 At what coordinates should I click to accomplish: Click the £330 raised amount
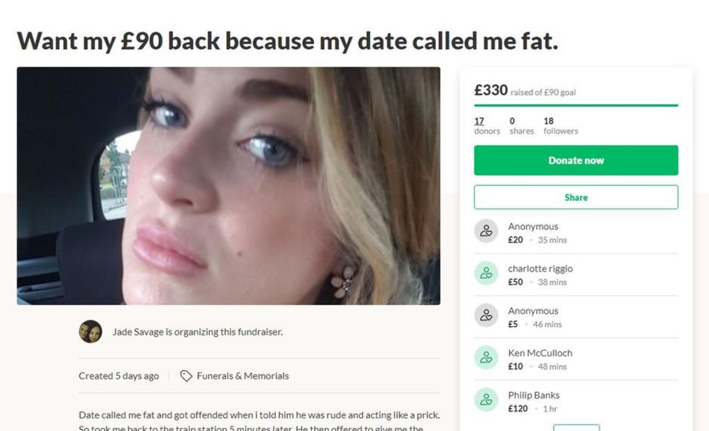(491, 90)
